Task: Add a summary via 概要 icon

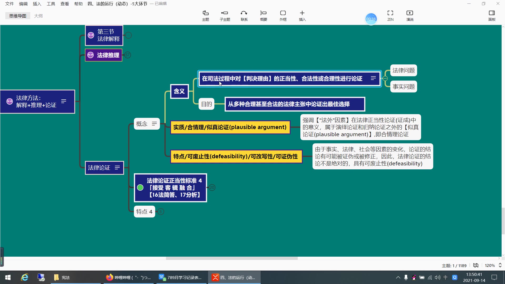Action: pos(264,16)
